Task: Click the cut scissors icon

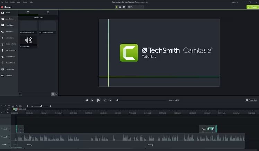Action: pos(9,106)
